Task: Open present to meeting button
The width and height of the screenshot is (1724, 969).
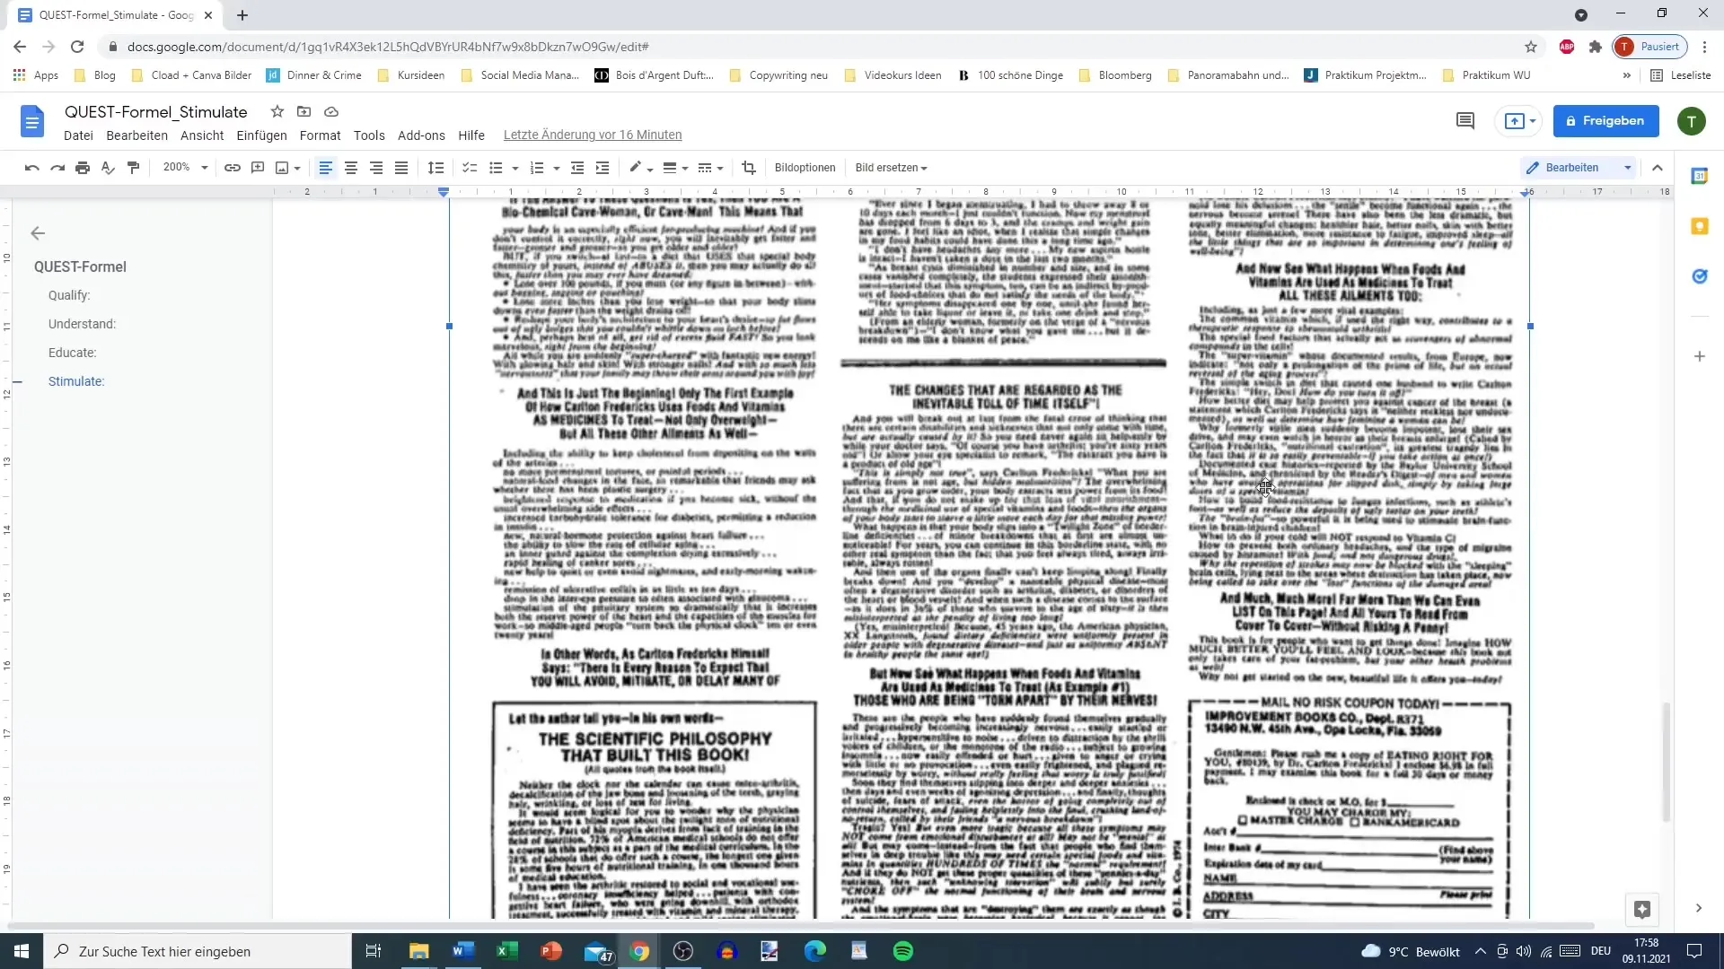Action: coord(1519,121)
